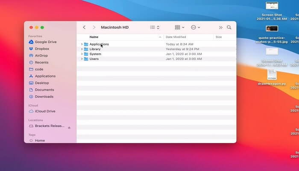The image size is (299, 171).
Task: Select drawHexagon.py file on the desktop
Action: tap(272, 77)
